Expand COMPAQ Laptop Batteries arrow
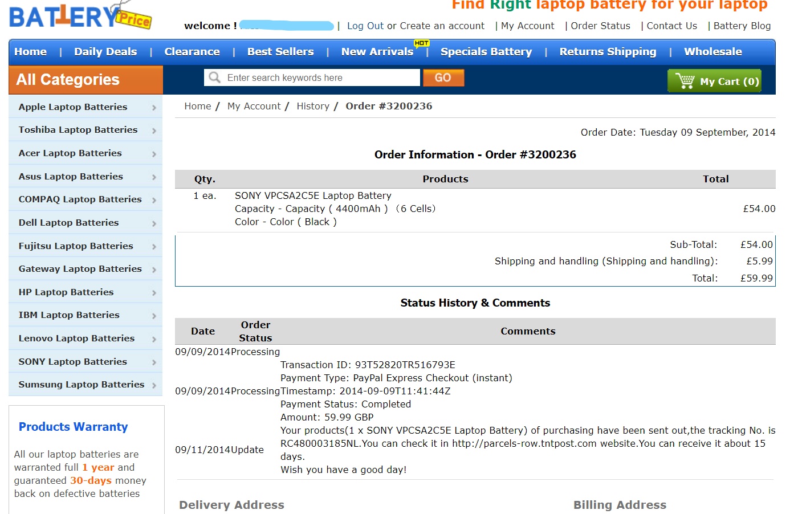794x514 pixels. [154, 200]
